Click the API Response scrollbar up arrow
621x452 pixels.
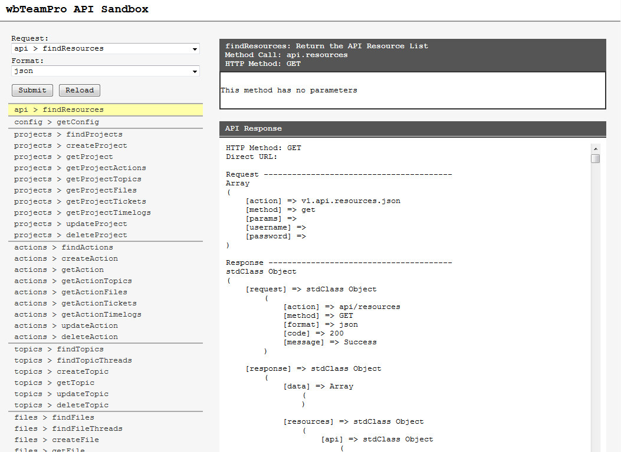pos(596,148)
